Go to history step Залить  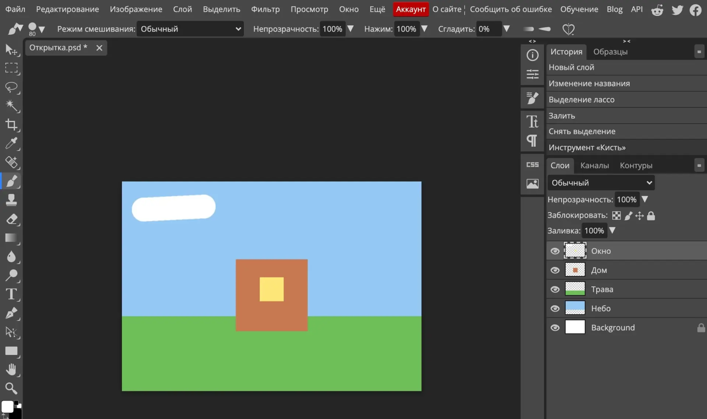click(x=626, y=116)
